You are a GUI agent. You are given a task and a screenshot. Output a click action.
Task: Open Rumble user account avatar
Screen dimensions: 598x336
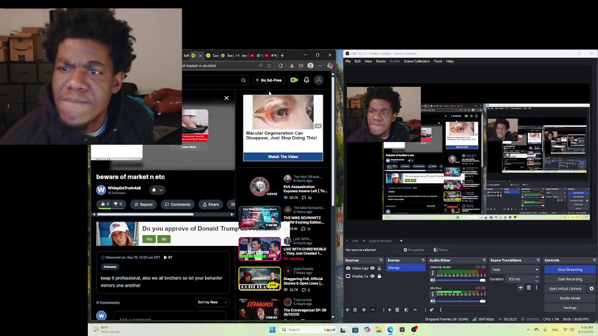(319, 80)
